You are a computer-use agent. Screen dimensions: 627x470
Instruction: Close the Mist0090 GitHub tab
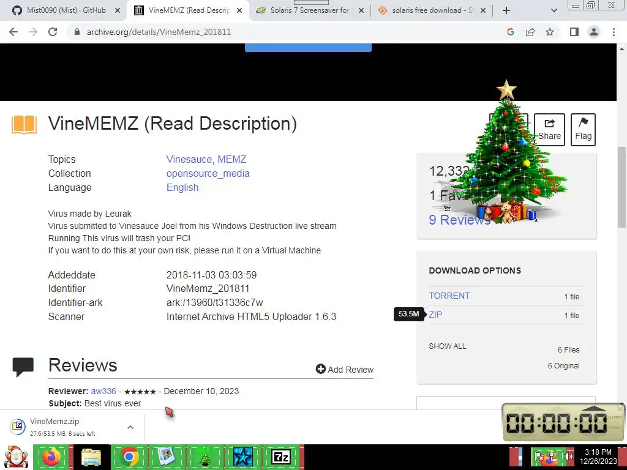pyautogui.click(x=118, y=10)
